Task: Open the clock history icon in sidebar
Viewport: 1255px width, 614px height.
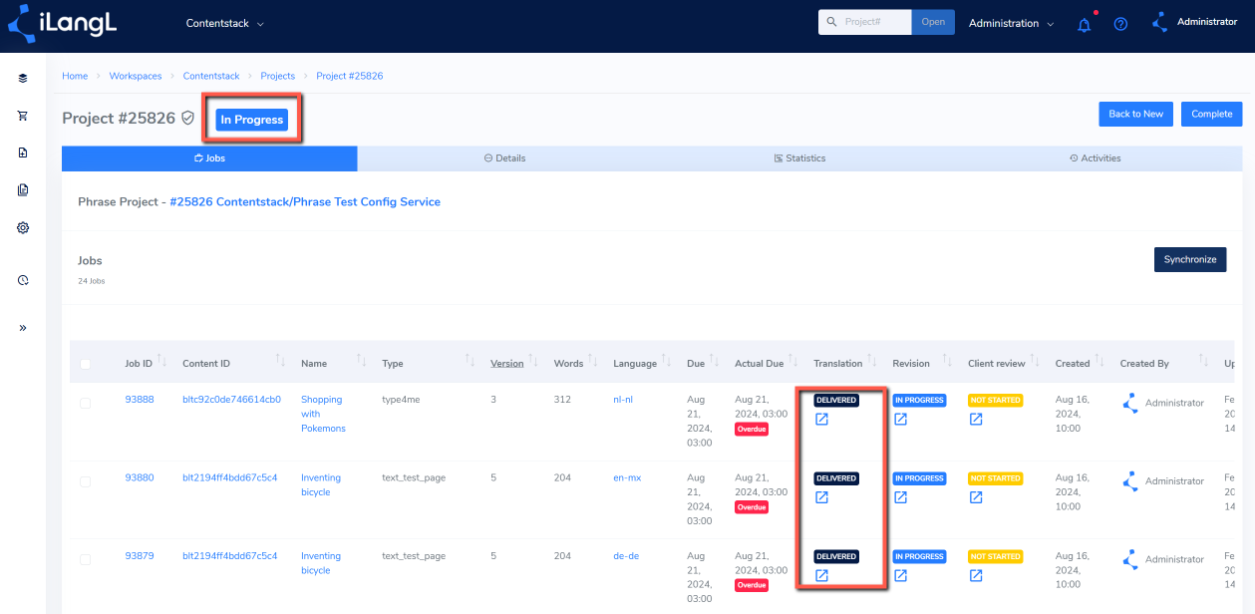Action: [x=23, y=280]
